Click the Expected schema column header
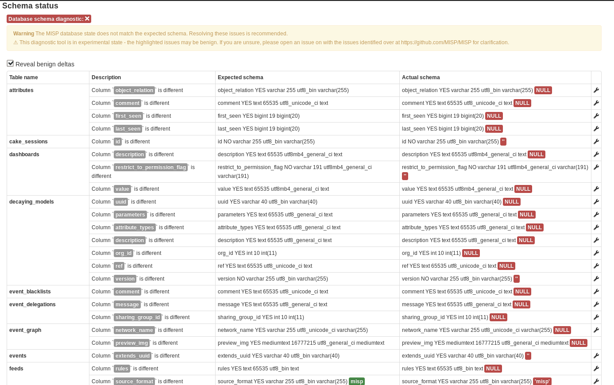This screenshot has height=385, width=614. tap(240, 77)
